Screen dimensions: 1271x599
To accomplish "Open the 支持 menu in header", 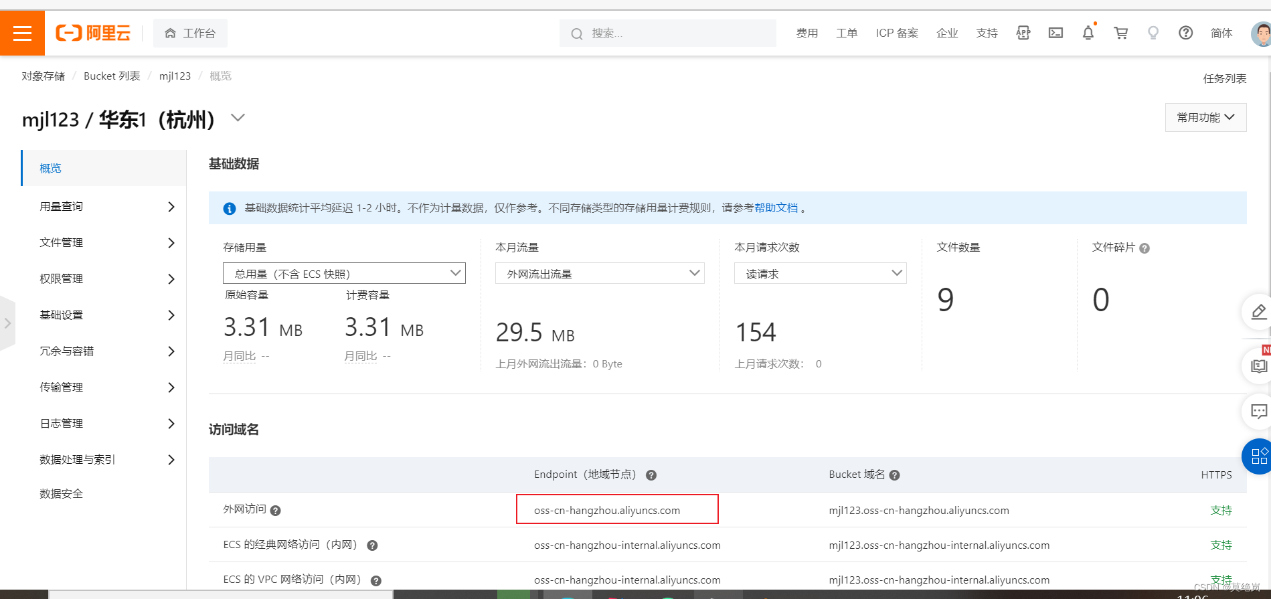I will click(987, 33).
